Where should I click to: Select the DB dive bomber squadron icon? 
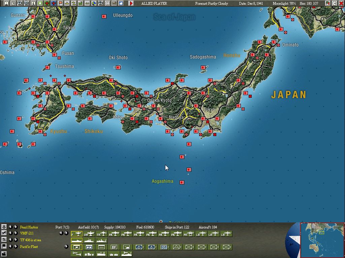tap(89, 234)
